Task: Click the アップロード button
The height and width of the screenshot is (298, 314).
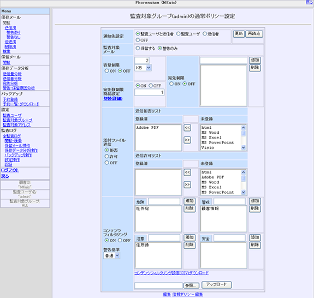Action: 216,284
